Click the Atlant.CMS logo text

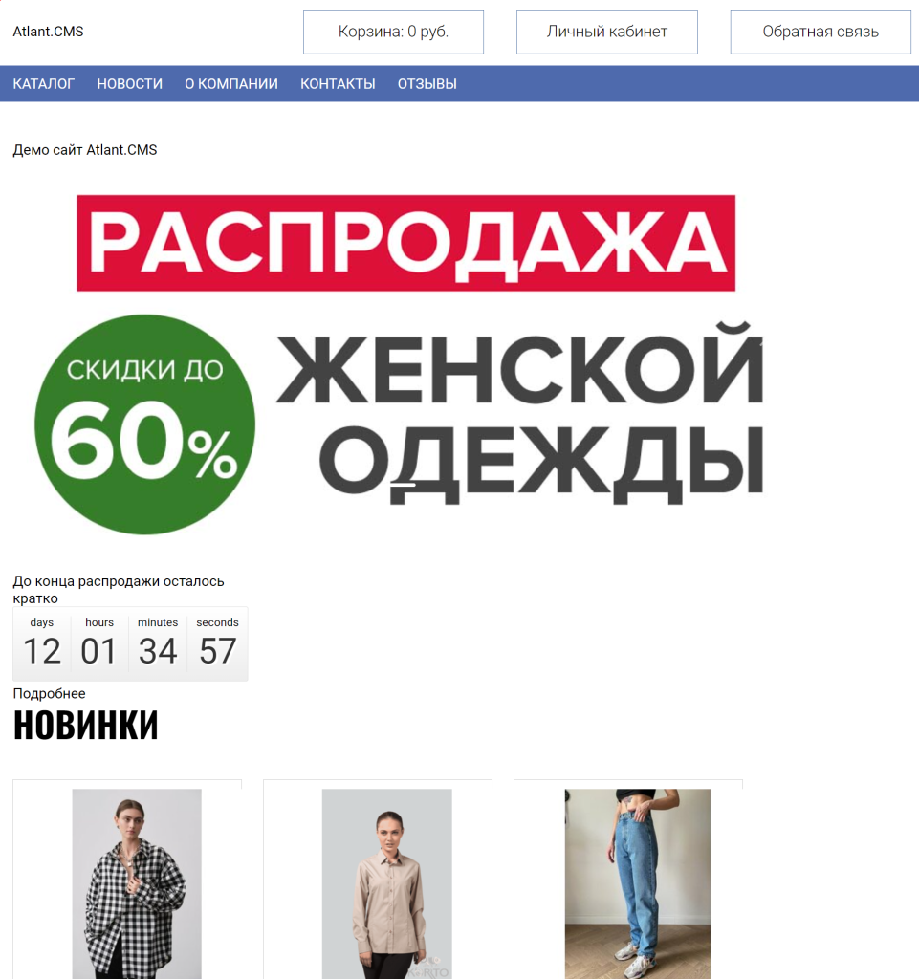[x=48, y=32]
